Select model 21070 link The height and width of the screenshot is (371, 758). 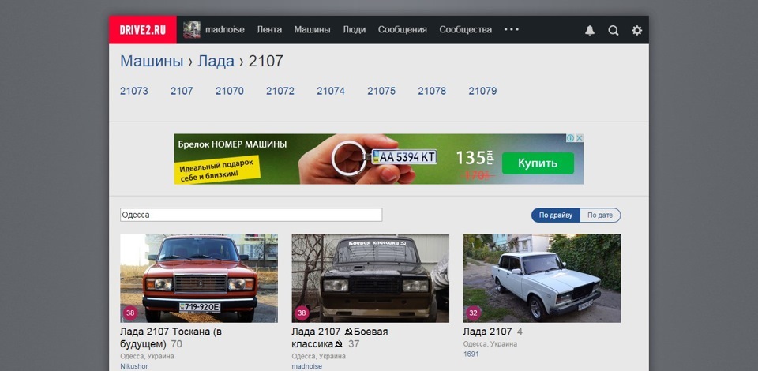[x=230, y=91]
